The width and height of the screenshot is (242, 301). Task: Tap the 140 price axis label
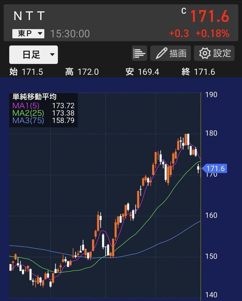click(211, 295)
